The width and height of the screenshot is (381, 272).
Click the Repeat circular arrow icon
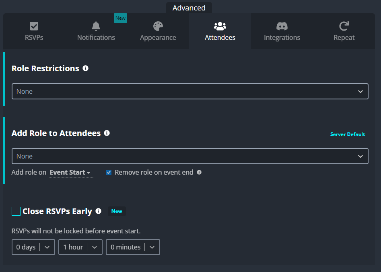coord(344,26)
